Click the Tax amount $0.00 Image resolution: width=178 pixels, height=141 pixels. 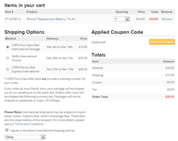coord(171,90)
